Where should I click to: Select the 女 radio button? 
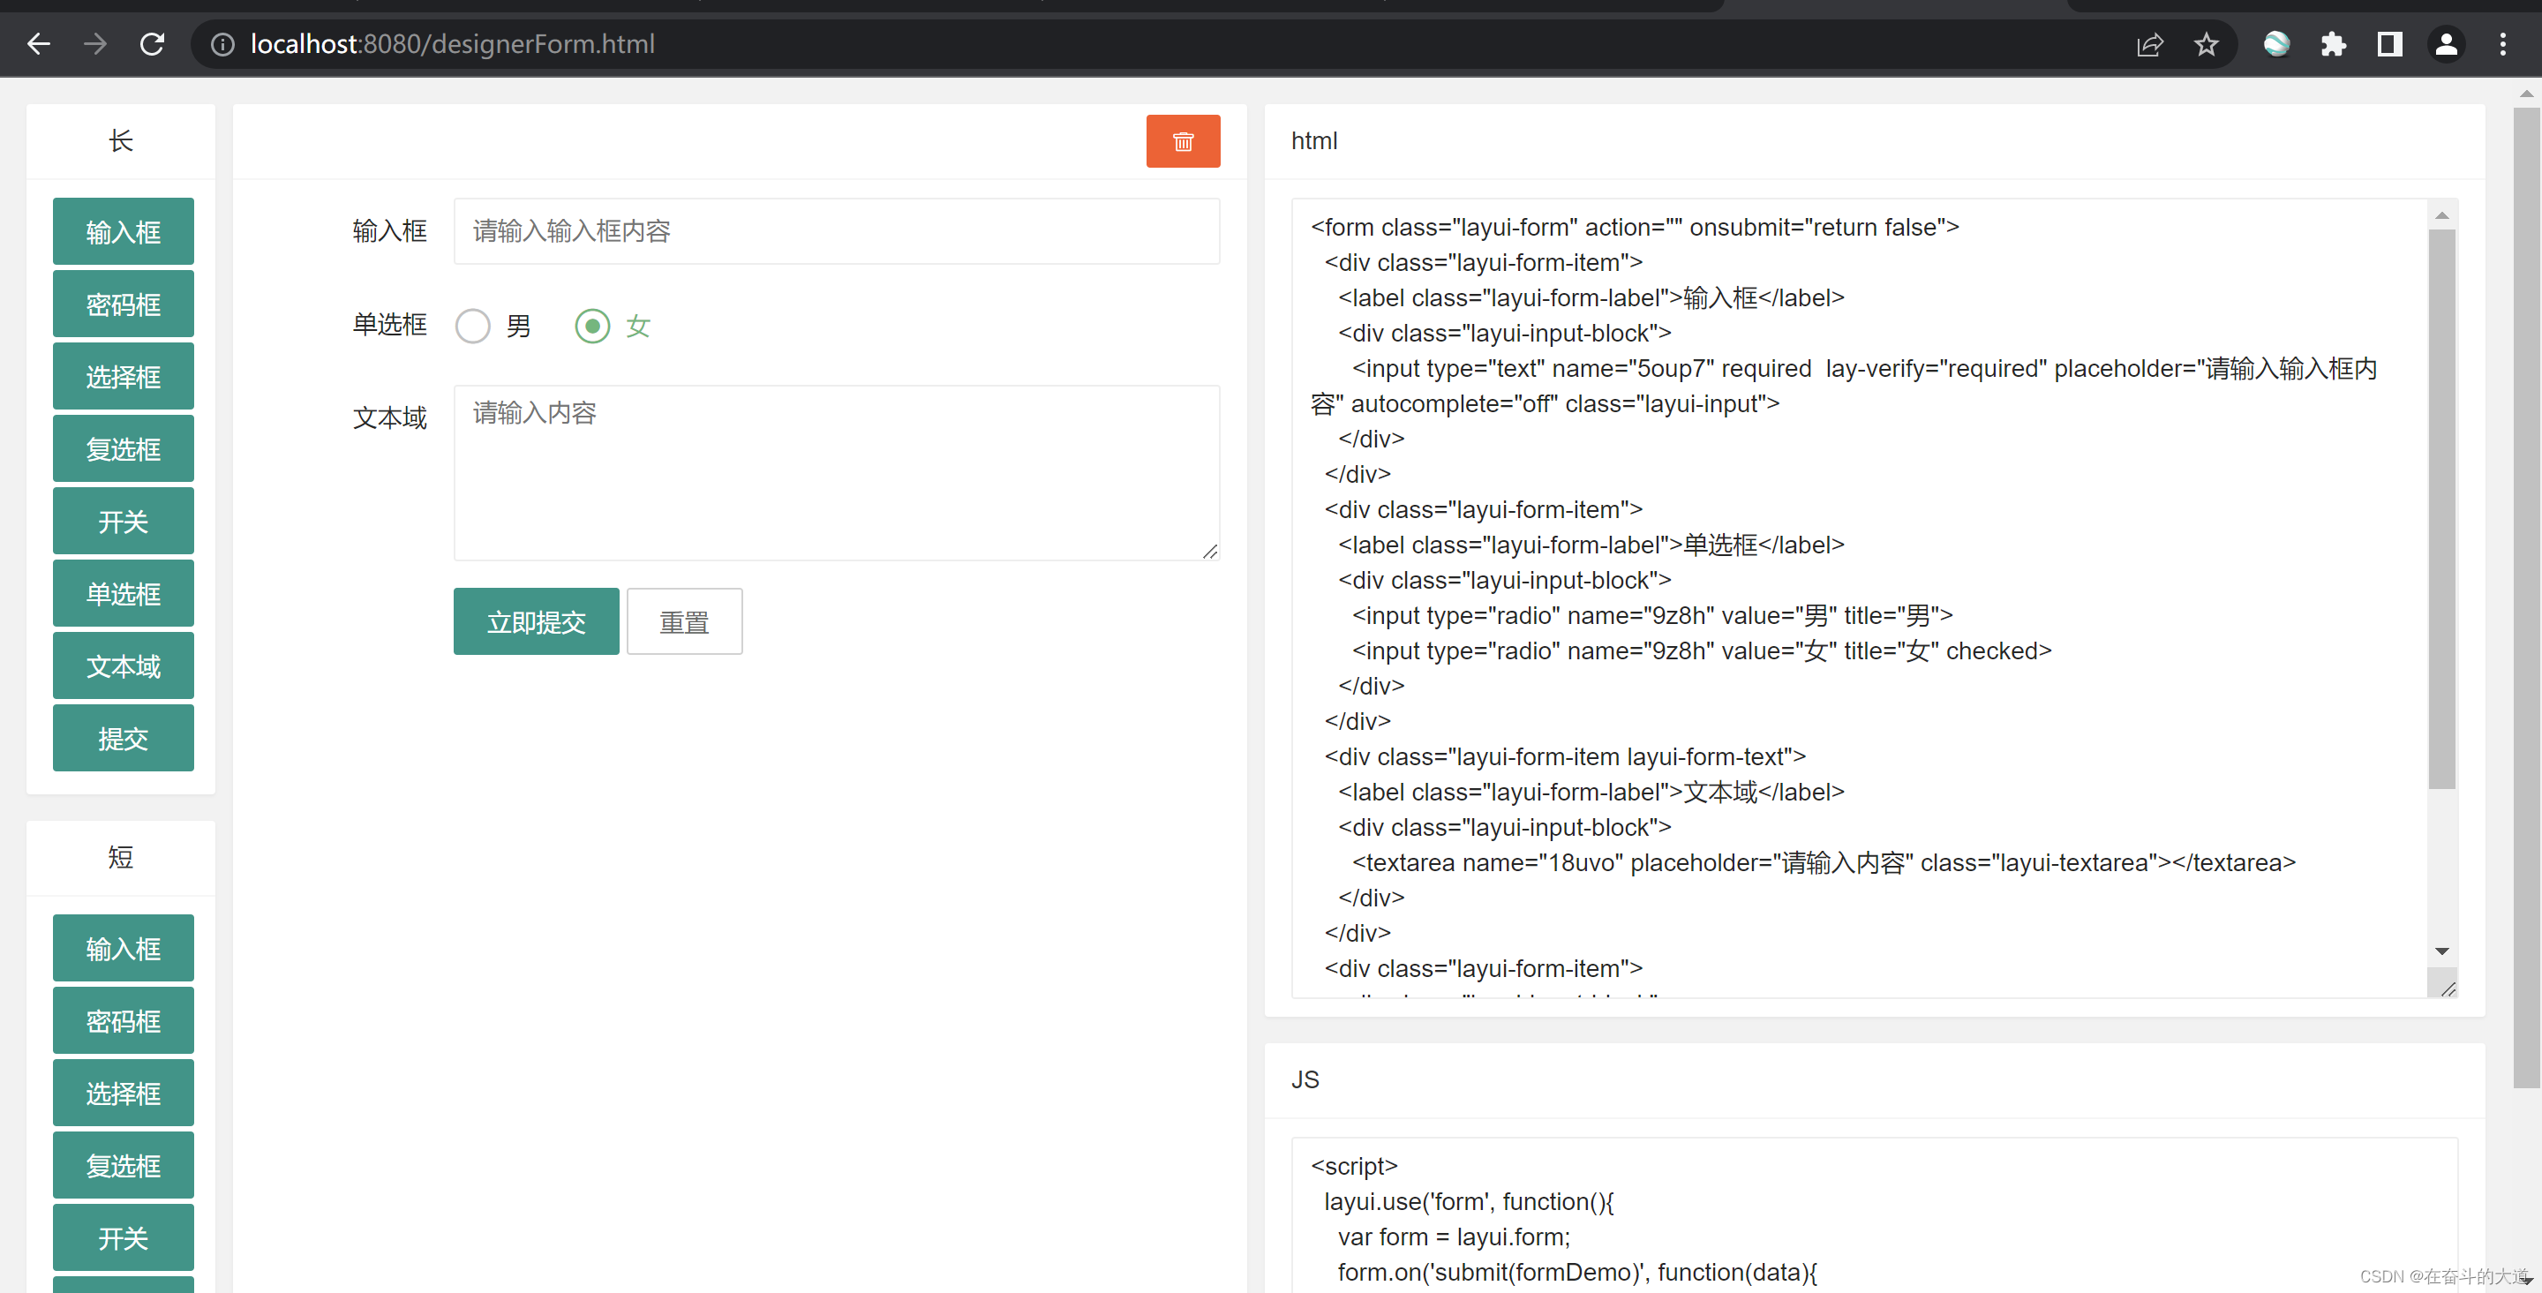pos(592,326)
